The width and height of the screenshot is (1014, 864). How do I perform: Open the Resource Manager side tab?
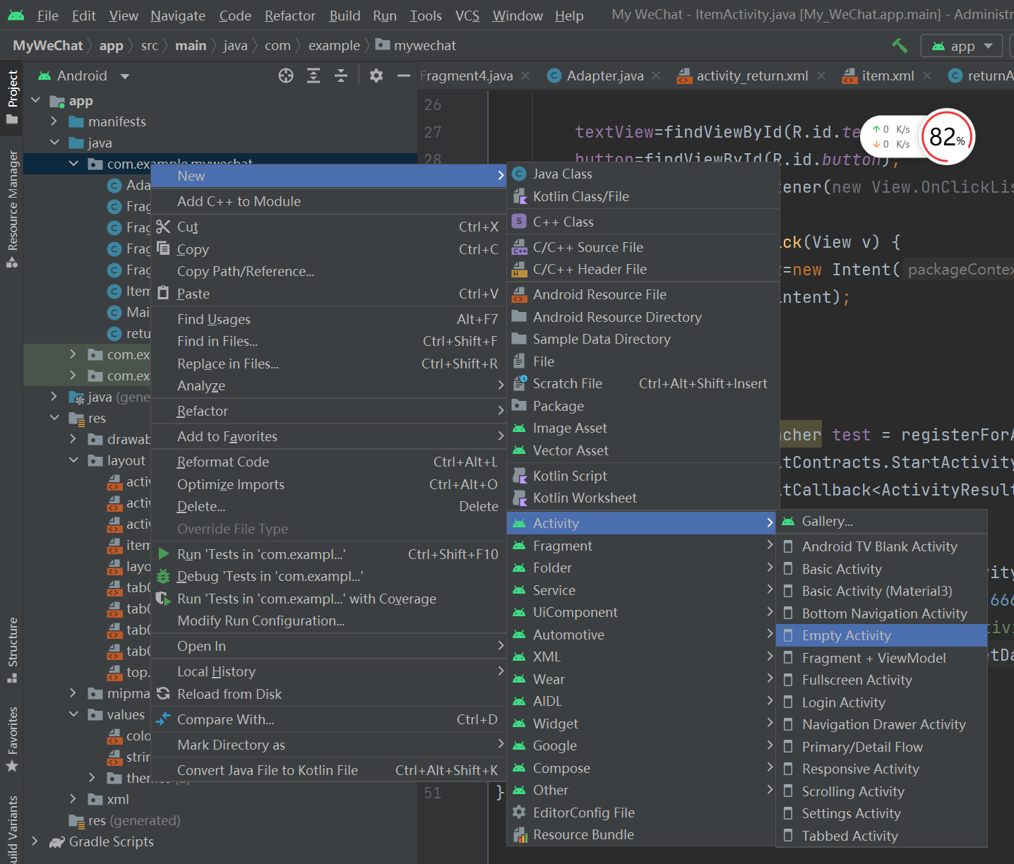tap(12, 209)
